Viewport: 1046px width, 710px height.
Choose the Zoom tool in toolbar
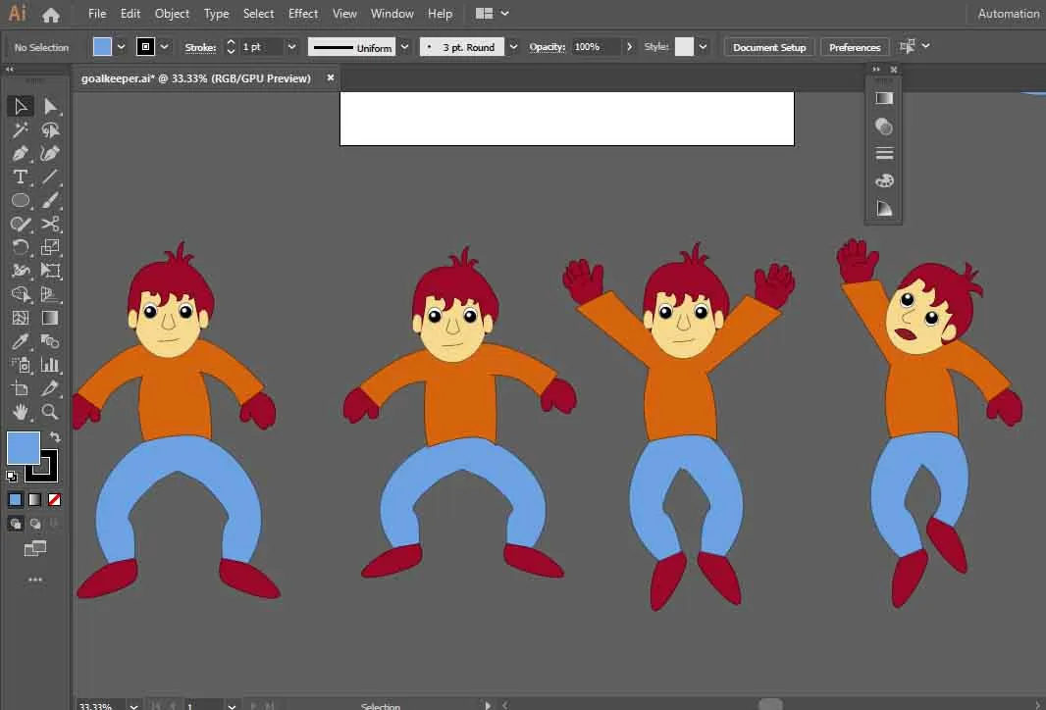pyautogui.click(x=50, y=412)
